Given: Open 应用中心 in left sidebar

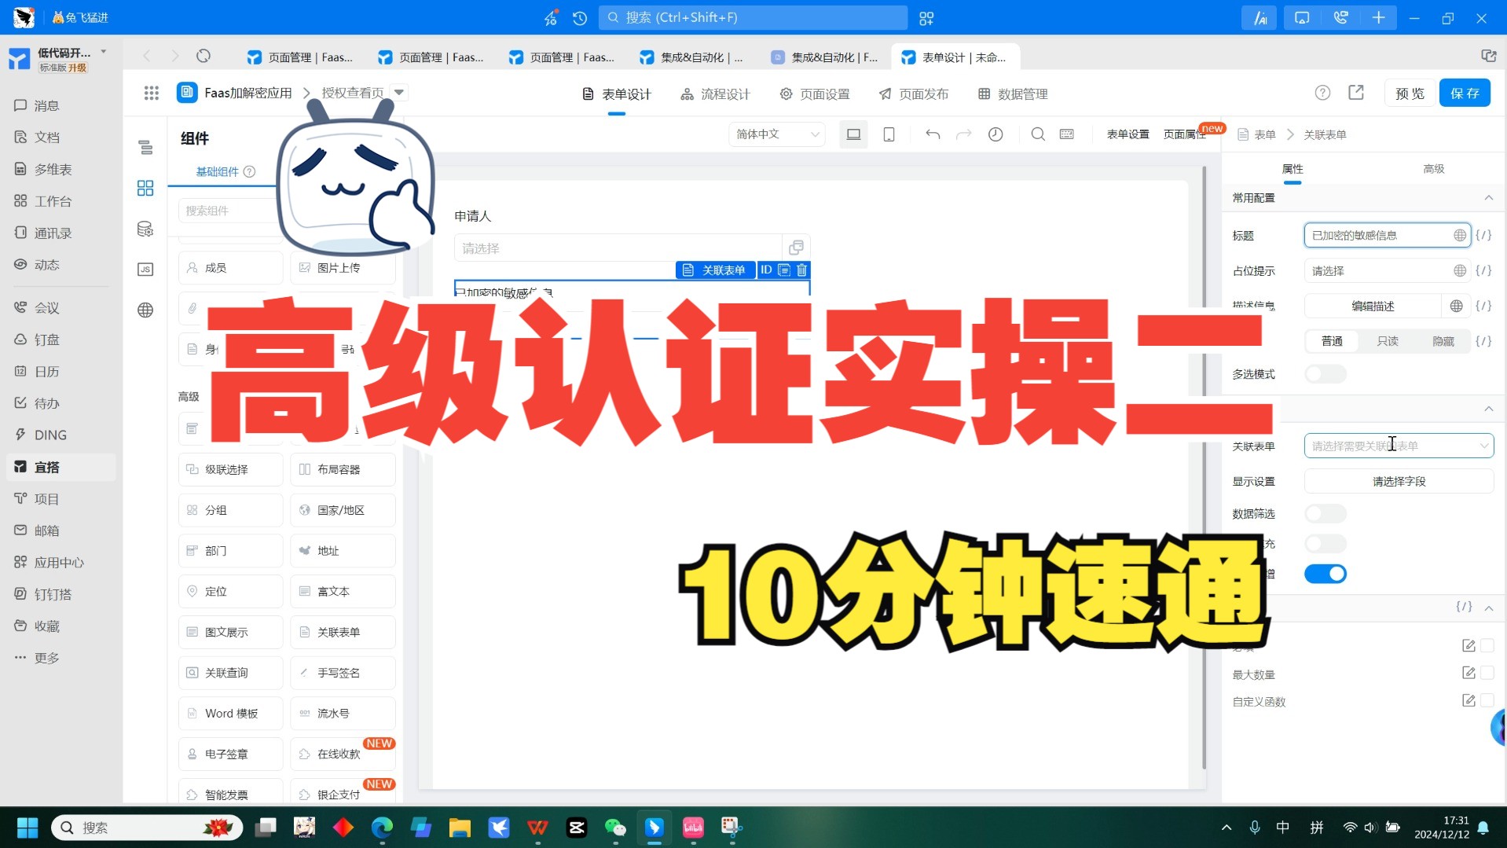Looking at the screenshot, I should [59, 563].
